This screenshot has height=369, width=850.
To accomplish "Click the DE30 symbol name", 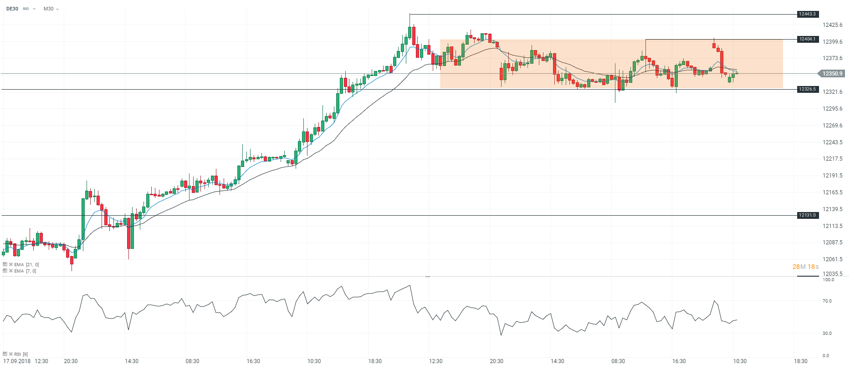I will pyautogui.click(x=12, y=9).
